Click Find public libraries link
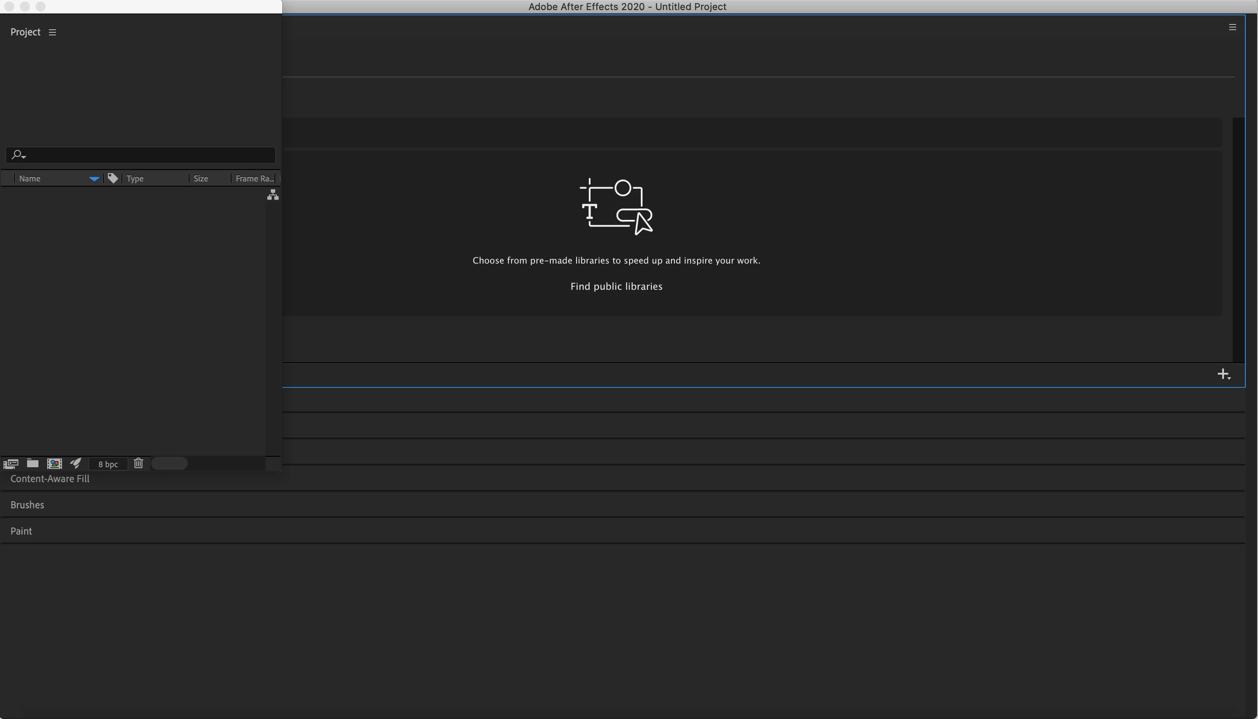 point(616,286)
